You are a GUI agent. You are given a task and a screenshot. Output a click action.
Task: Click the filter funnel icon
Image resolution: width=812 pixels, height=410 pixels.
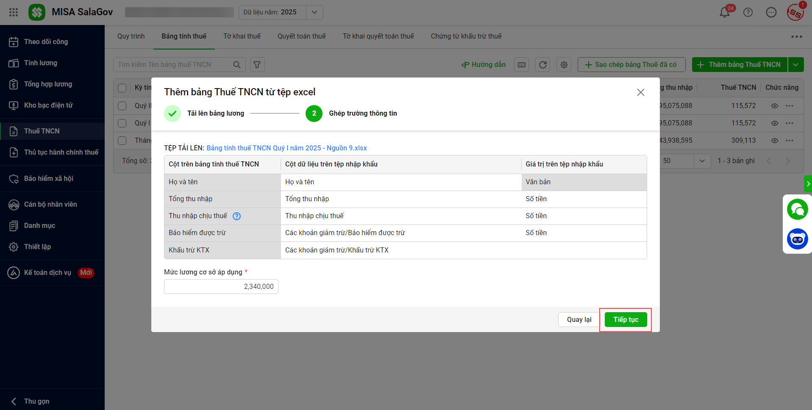(257, 65)
